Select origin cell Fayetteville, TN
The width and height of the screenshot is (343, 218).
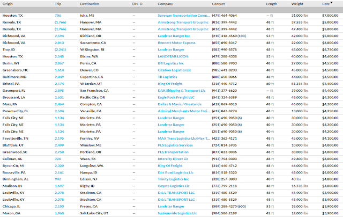tap(16, 139)
